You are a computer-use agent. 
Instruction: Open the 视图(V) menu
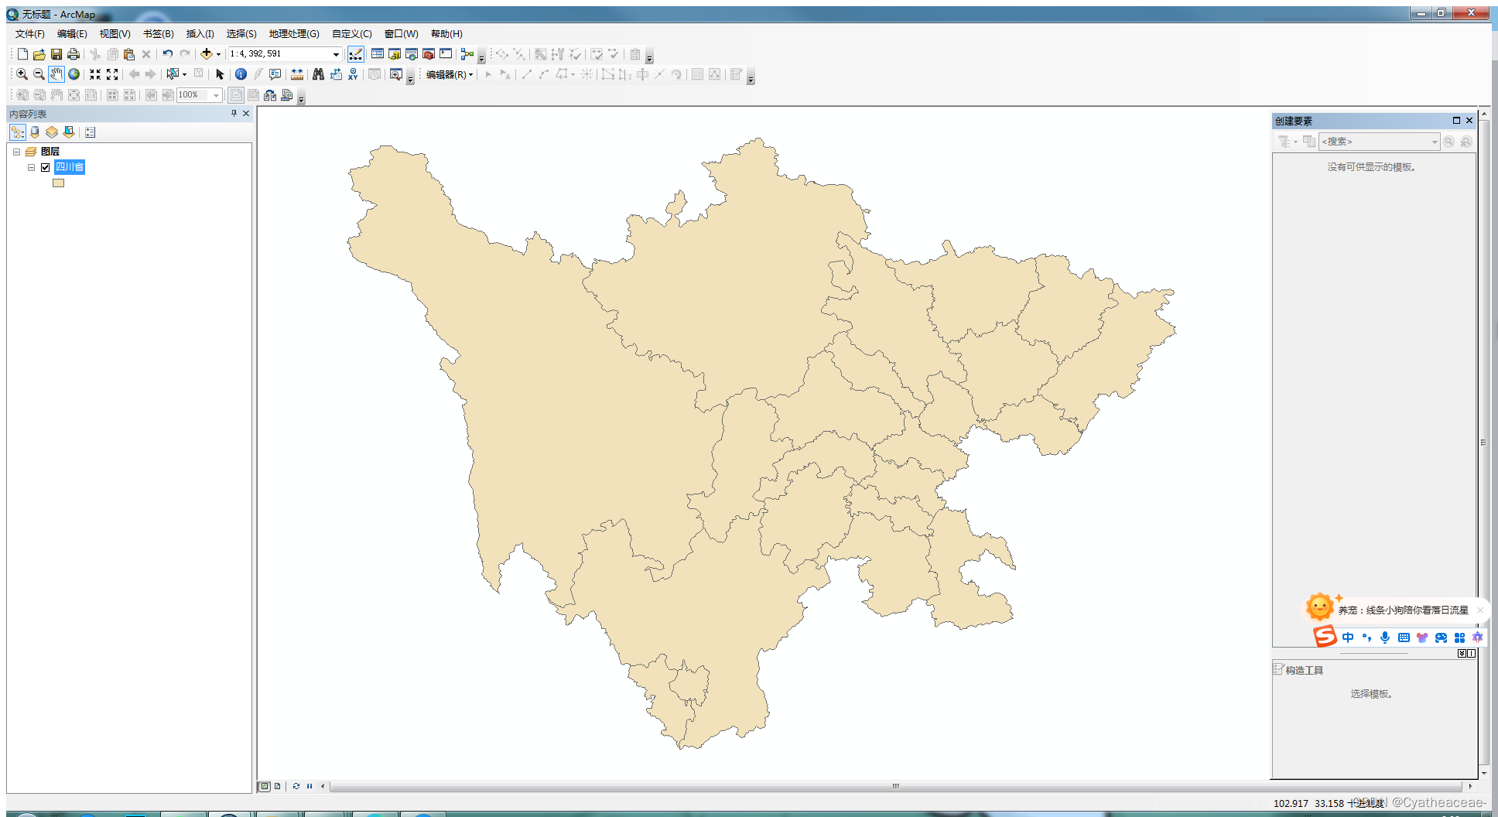pos(115,34)
